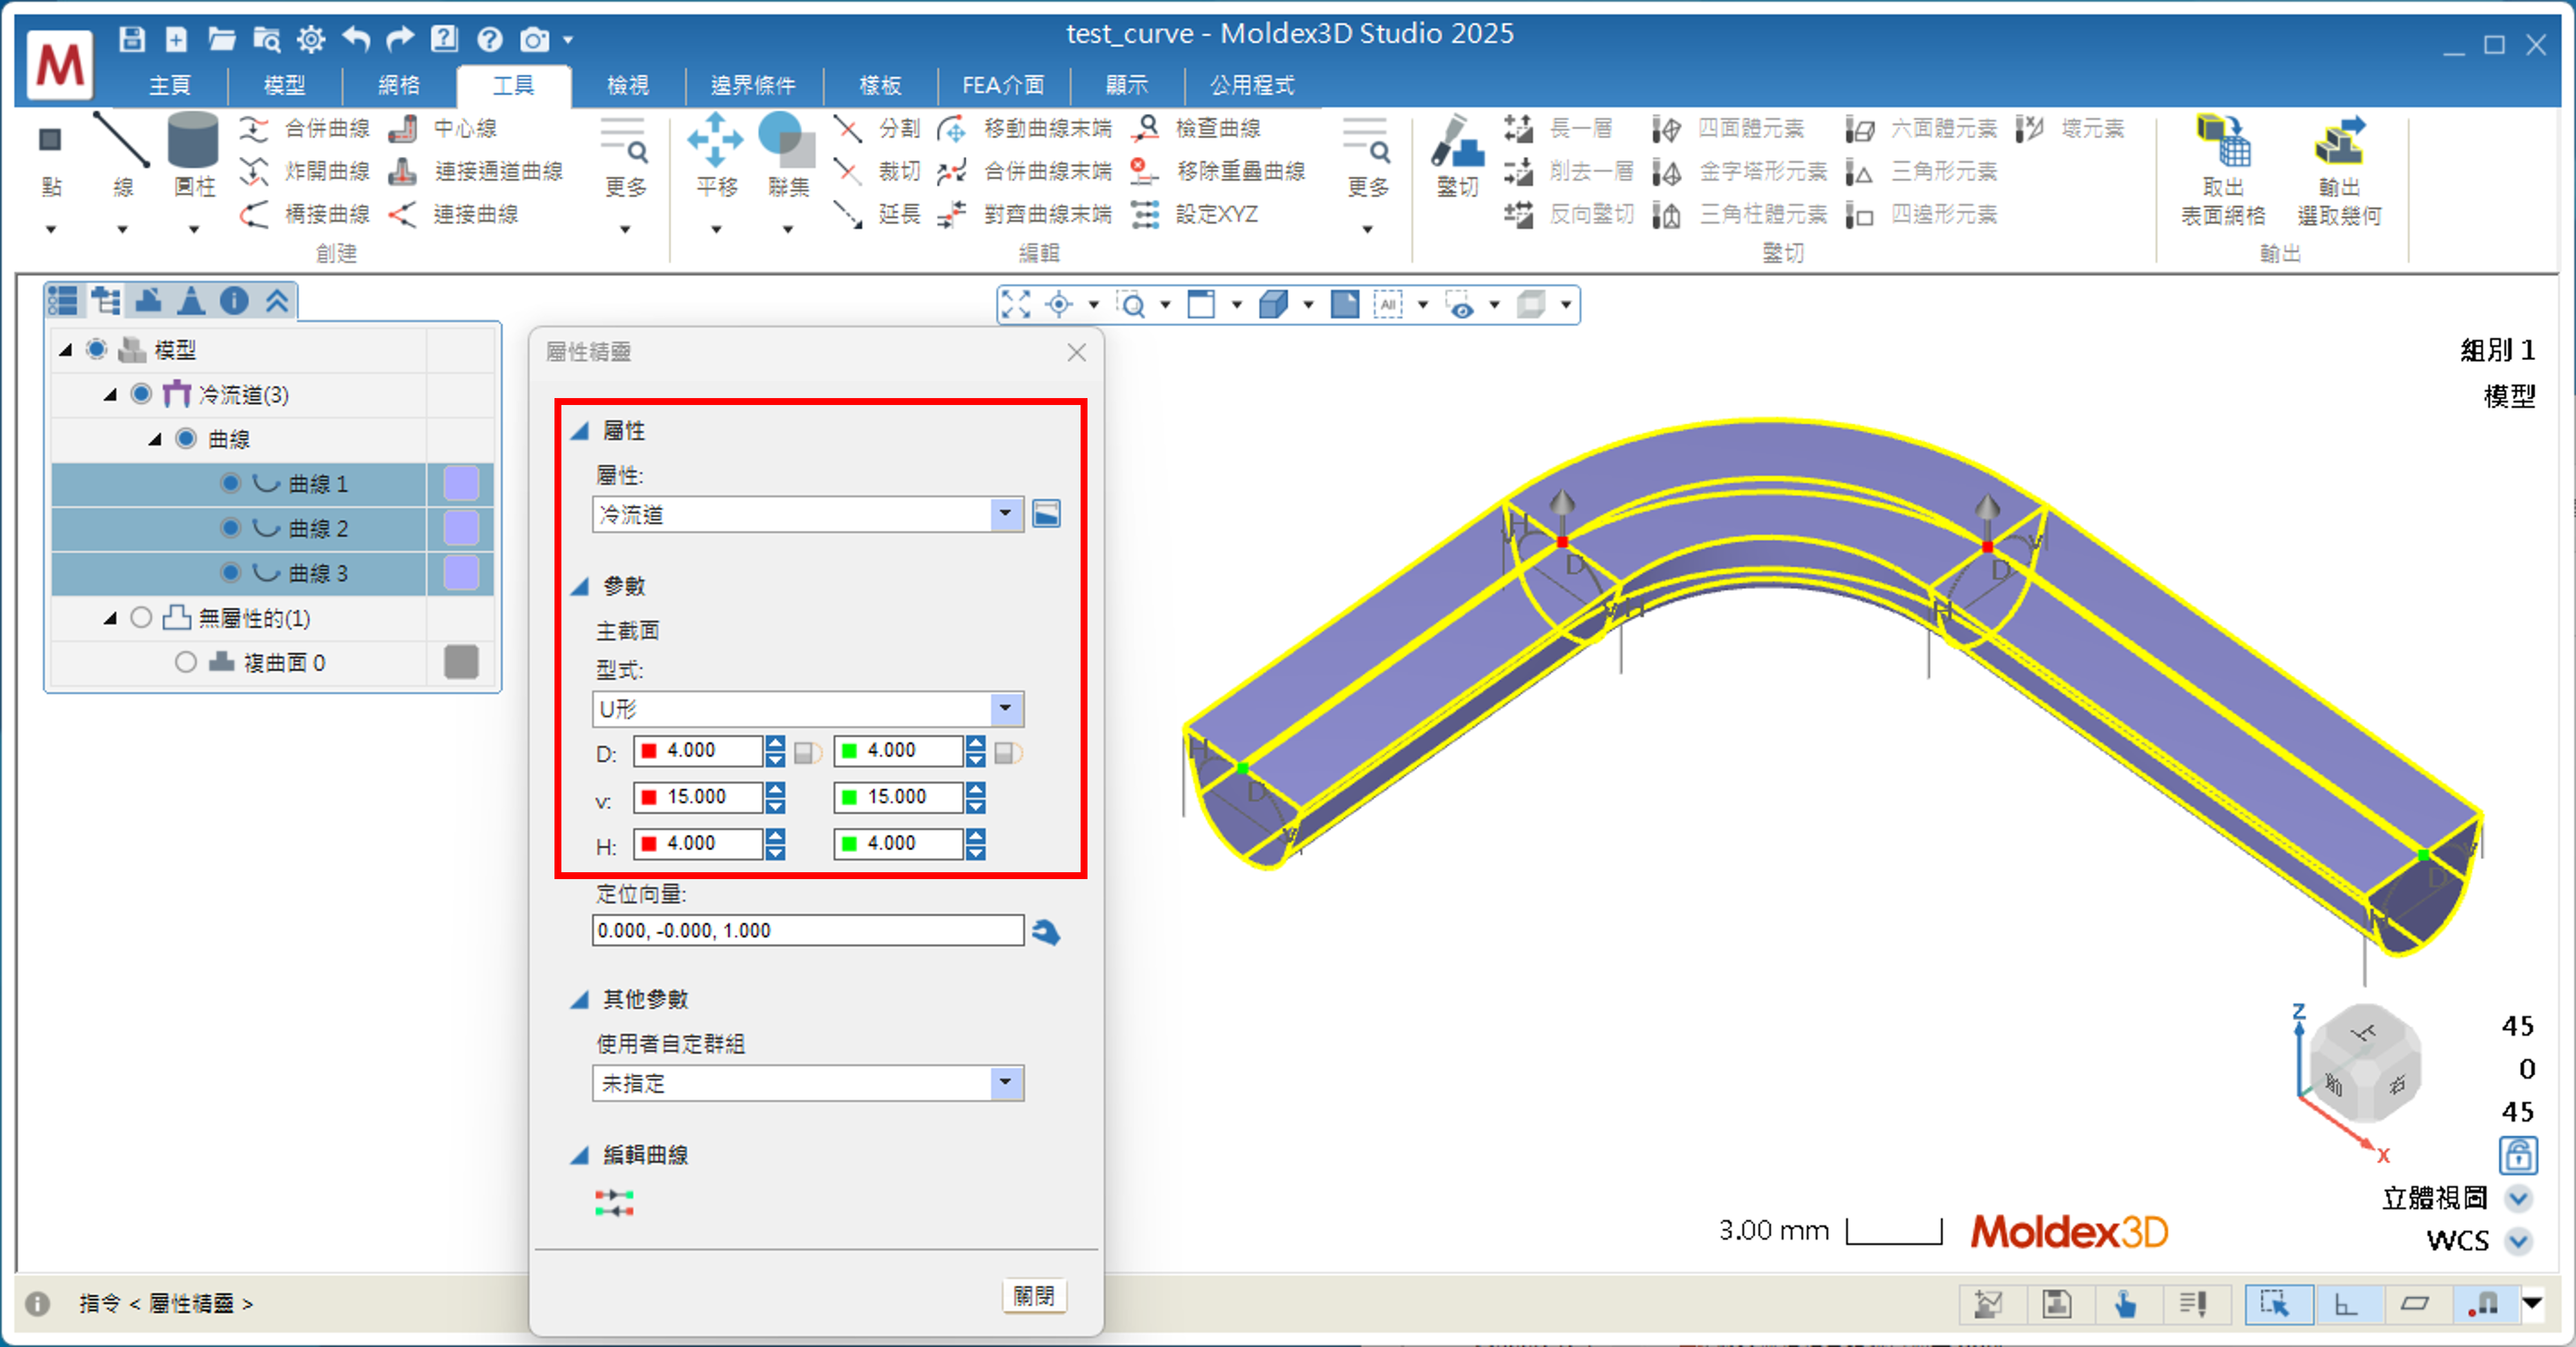The width and height of the screenshot is (2576, 1347).
Task: Toggle visibility radio of 複曲面 0
Action: (186, 662)
